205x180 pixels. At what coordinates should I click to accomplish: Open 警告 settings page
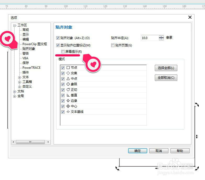[x=26, y=54]
